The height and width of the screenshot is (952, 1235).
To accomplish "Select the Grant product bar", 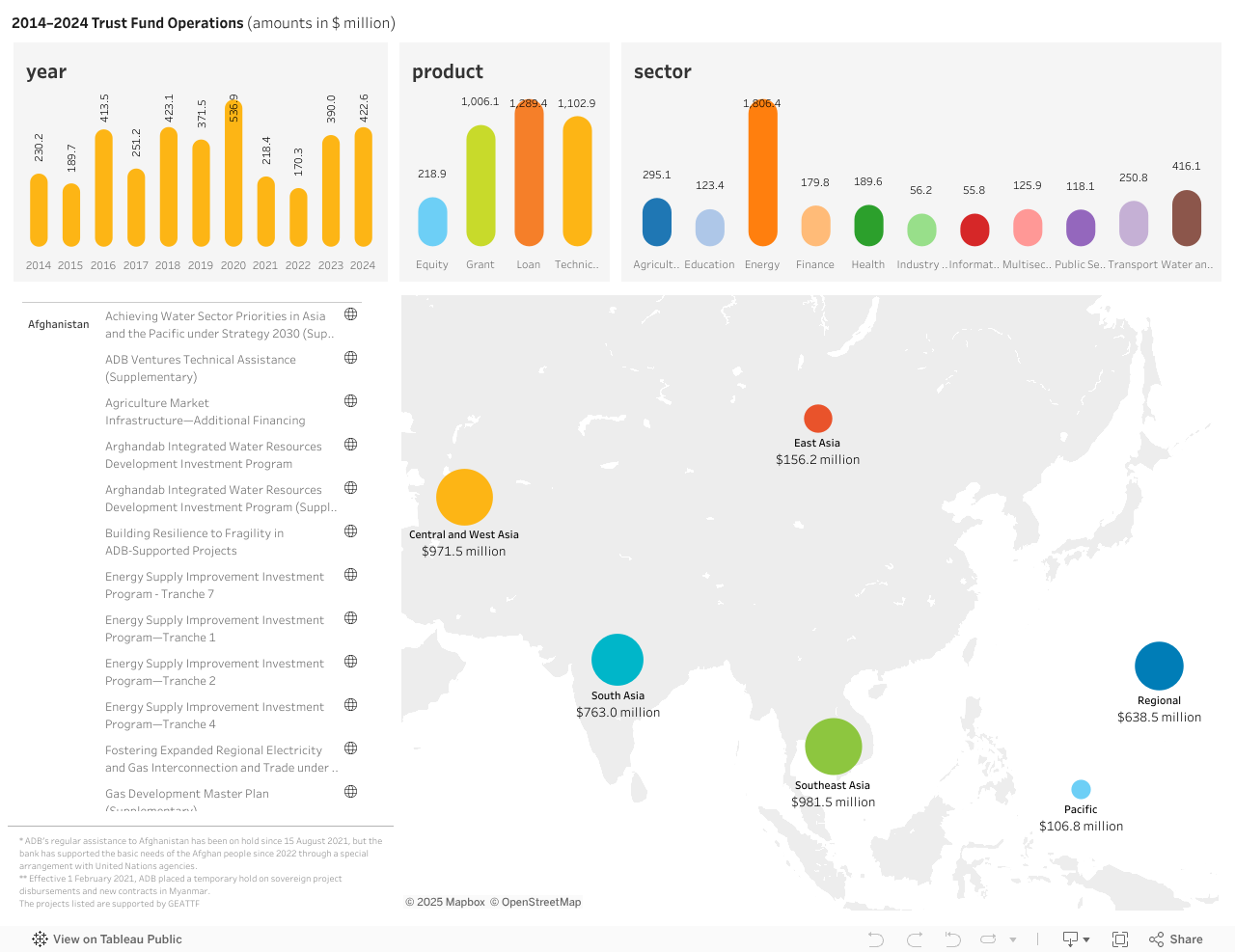I will pyautogui.click(x=480, y=185).
